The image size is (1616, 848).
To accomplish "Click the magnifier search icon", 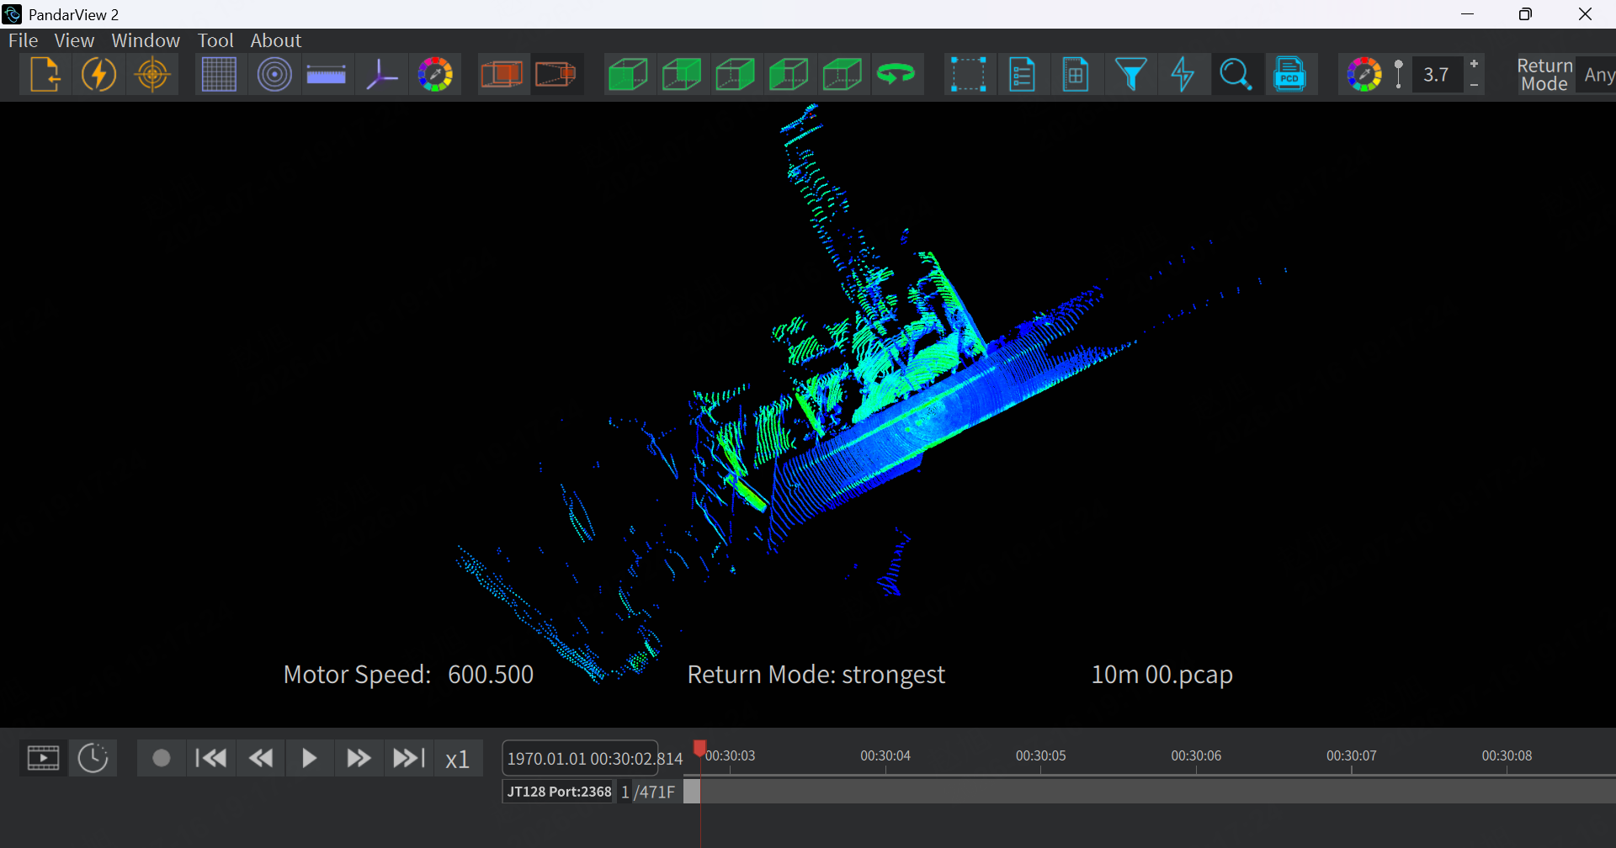I will tap(1236, 75).
